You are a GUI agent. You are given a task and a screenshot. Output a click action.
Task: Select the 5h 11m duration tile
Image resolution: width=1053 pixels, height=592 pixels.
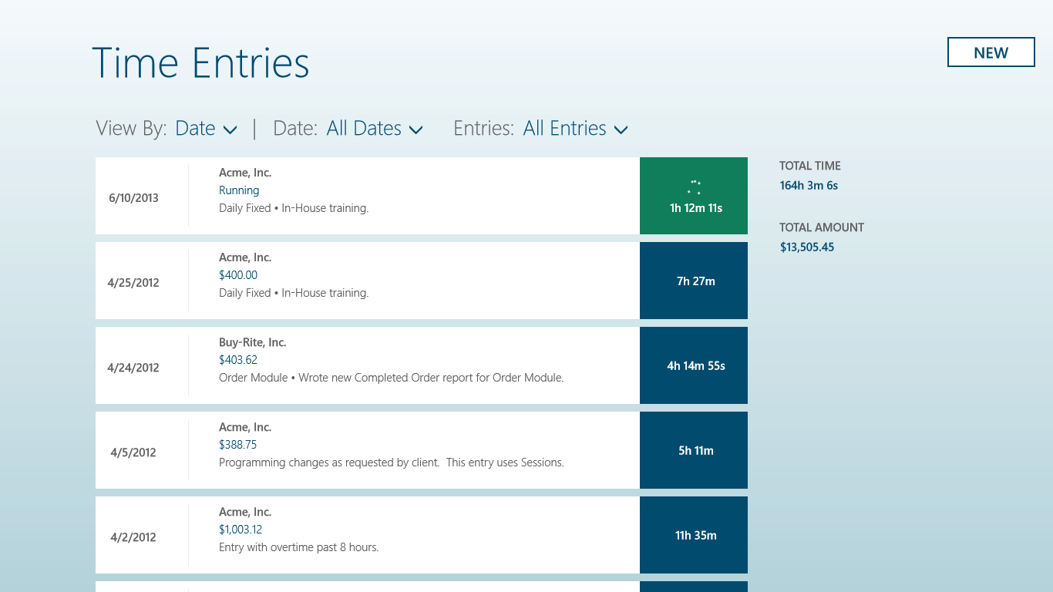click(694, 450)
